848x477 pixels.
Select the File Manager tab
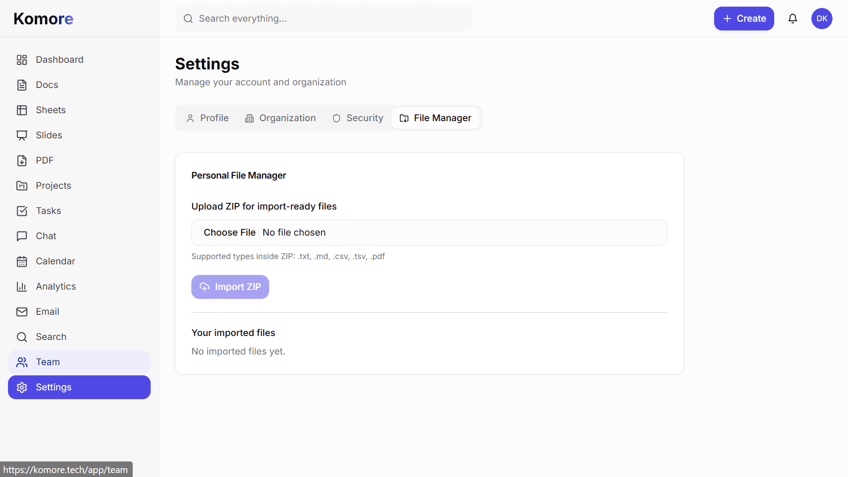pos(435,118)
